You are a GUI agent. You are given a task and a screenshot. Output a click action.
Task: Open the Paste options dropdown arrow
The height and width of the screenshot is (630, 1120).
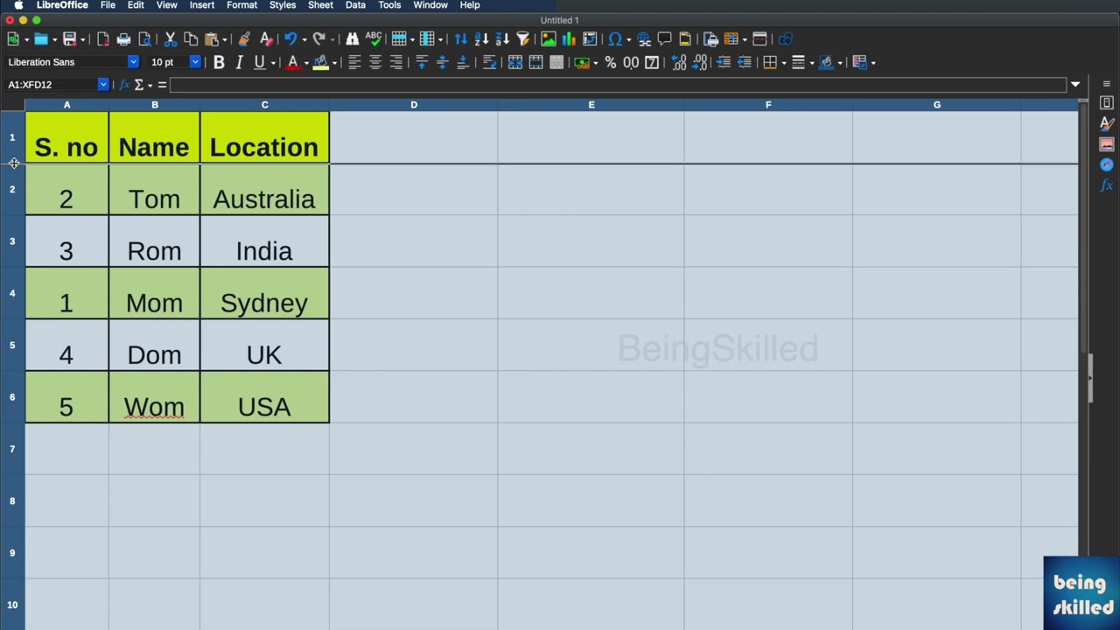coord(224,39)
